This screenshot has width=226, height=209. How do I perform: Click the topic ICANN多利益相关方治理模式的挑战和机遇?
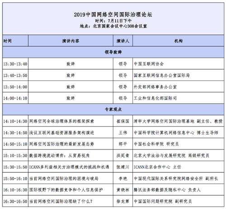coord(69,167)
